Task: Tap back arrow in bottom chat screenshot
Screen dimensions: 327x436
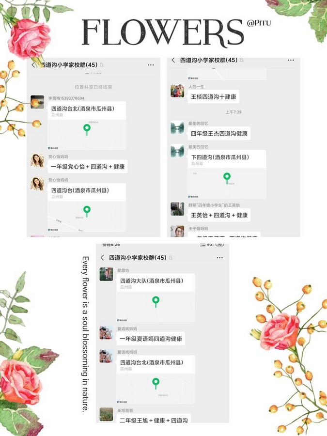Action: 102,258
